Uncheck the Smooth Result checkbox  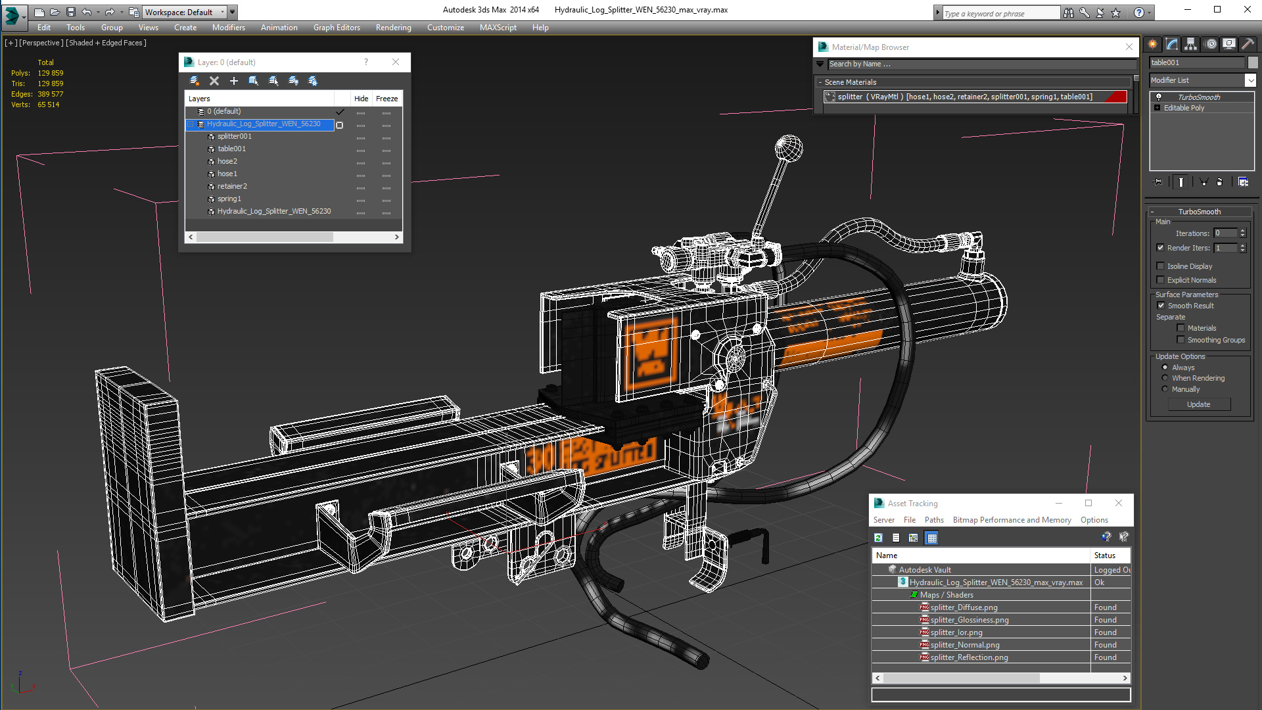pos(1161,306)
